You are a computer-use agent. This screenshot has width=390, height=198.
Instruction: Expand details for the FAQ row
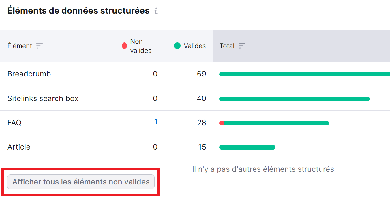14,122
